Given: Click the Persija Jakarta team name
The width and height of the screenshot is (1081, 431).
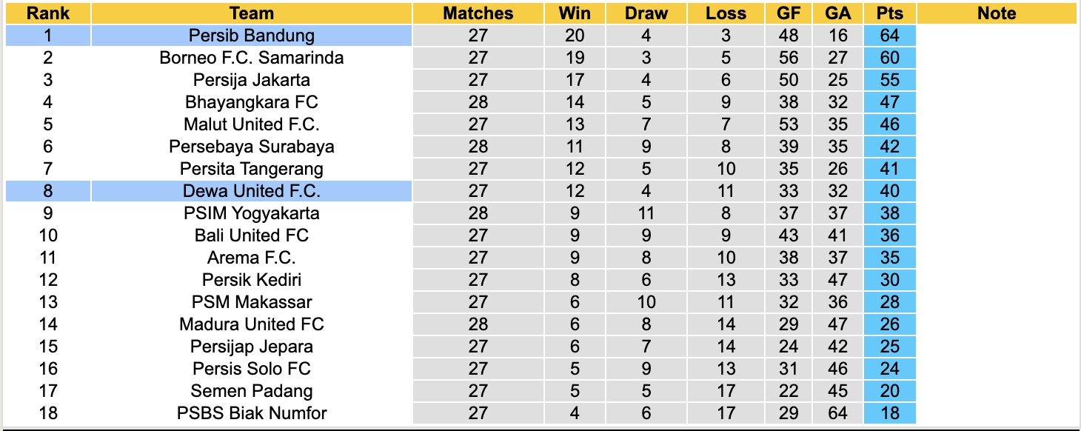Looking at the screenshot, I should 252,80.
